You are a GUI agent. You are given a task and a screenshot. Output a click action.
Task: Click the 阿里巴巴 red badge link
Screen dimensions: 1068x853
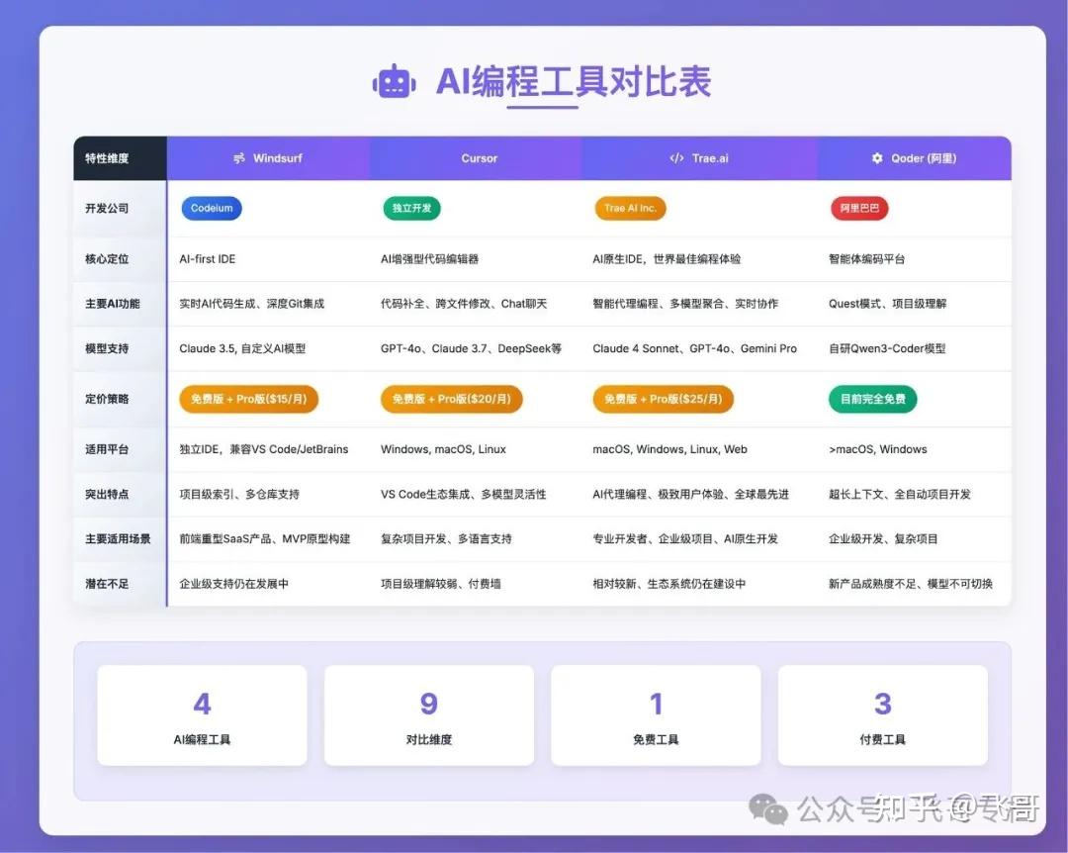[858, 208]
